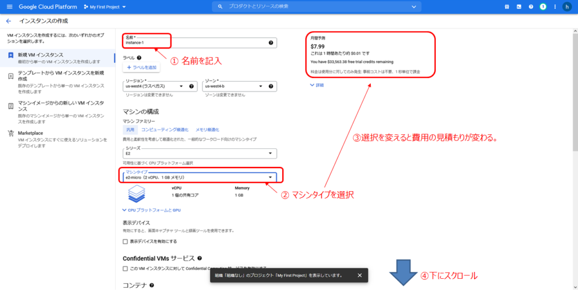Click help icon in the 名前 field
The height and width of the screenshot is (290, 578).
[x=271, y=43]
